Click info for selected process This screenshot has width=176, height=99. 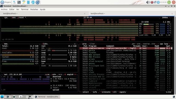(95, 92)
